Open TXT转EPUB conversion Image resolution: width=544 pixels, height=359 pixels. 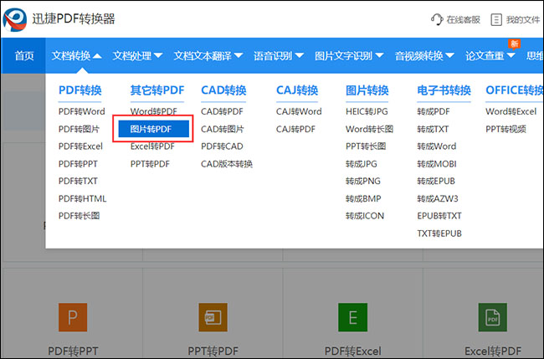[x=439, y=233]
